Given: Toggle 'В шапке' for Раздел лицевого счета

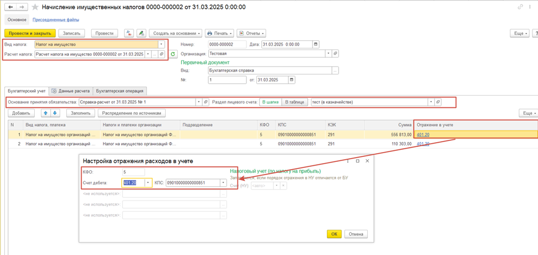Looking at the screenshot, I should point(270,102).
